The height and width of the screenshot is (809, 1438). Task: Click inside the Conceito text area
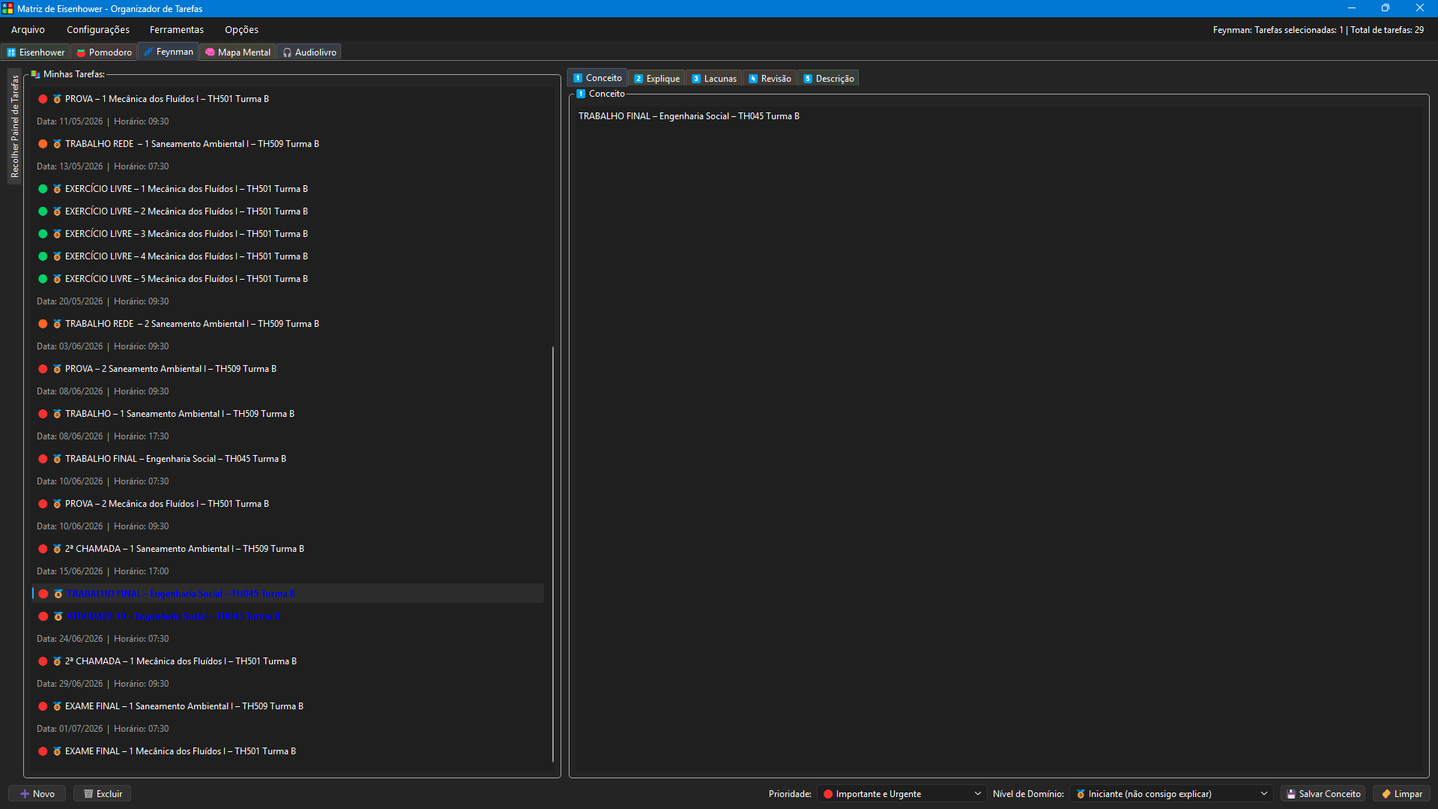999,440
